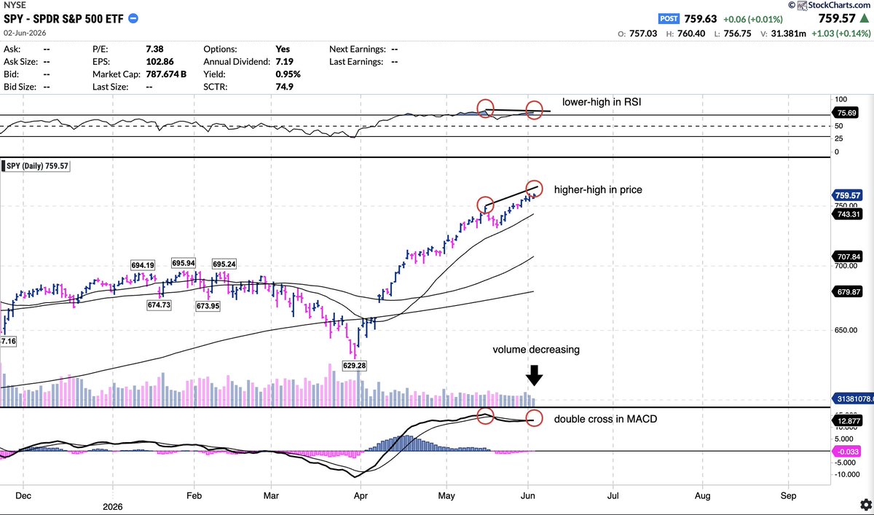The image size is (874, 515).
Task: Click the MACD value tag 12.877
Action: [847, 420]
